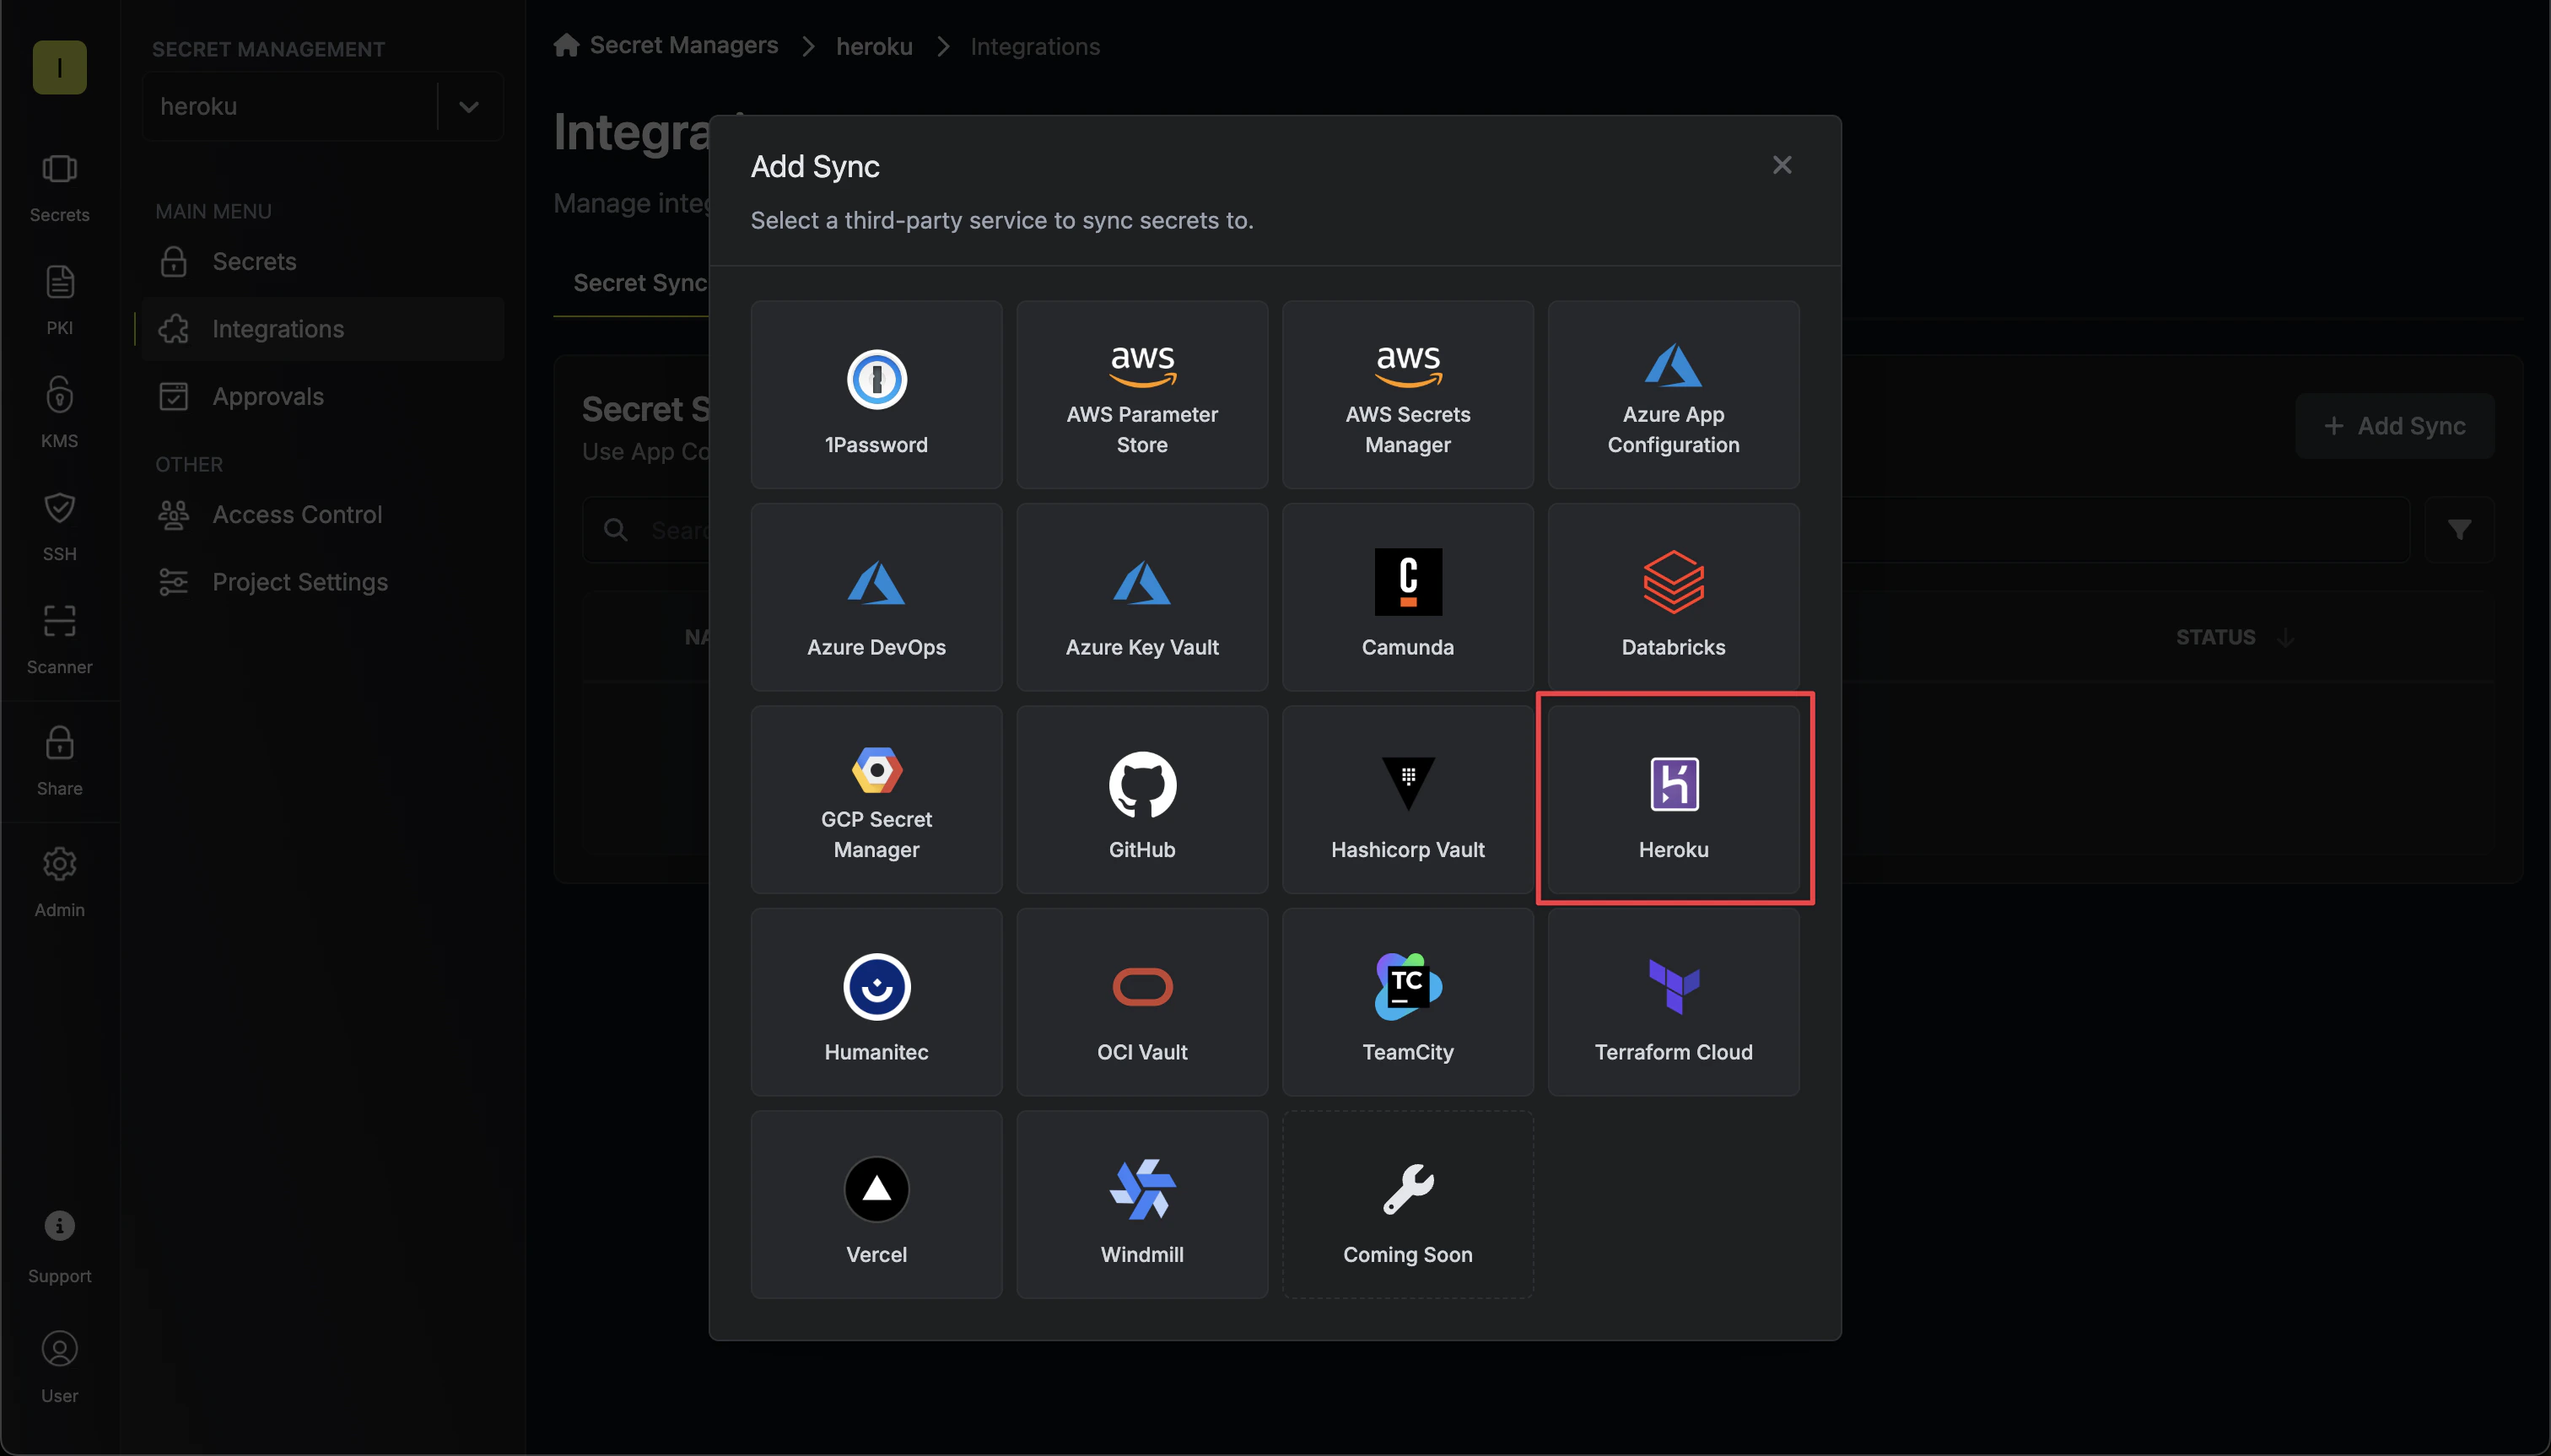Click the organization avatar letter I
The height and width of the screenshot is (1456, 2551).
pos(59,67)
